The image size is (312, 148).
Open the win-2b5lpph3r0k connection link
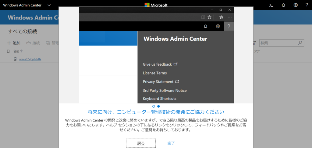[x=30, y=59]
